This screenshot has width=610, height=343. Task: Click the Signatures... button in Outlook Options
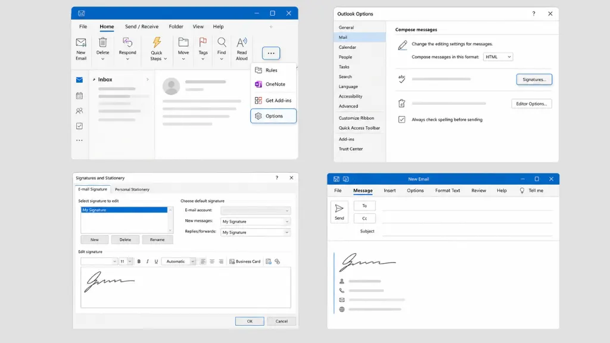534,80
